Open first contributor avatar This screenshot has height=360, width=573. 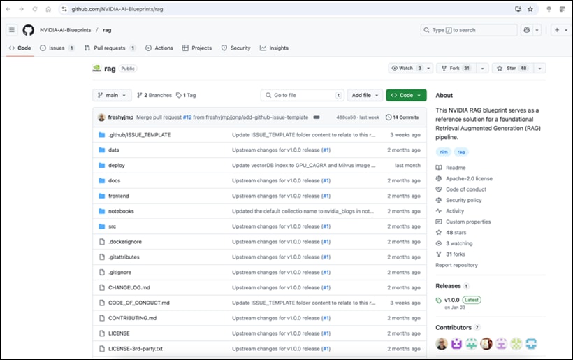pos(442,343)
